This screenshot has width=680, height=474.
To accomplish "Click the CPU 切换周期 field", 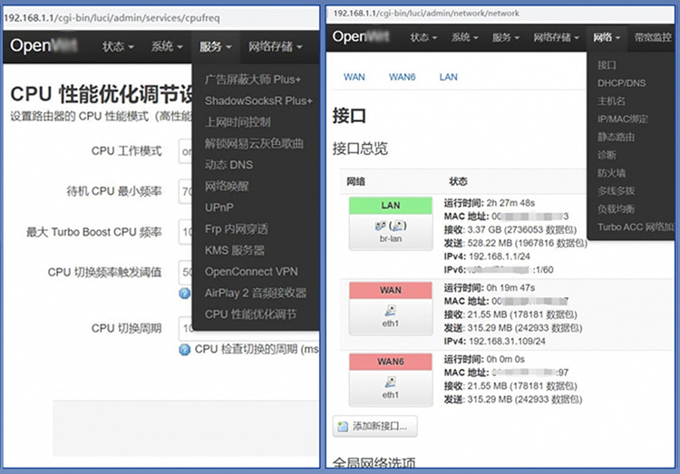I will (185, 328).
